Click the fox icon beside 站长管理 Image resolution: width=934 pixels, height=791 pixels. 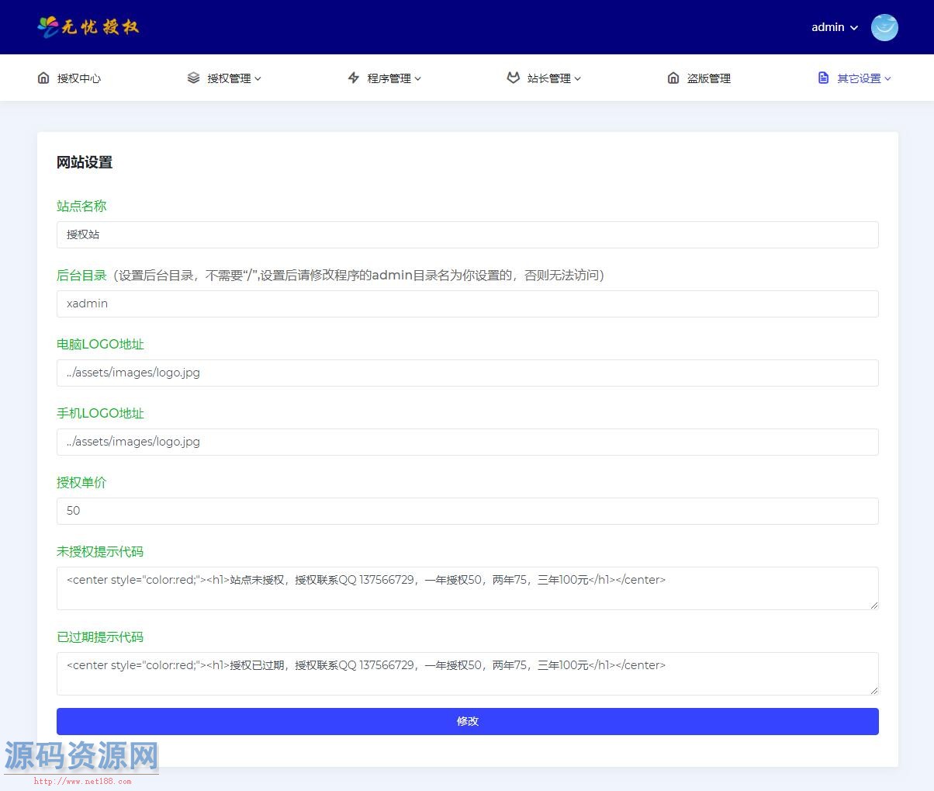(513, 78)
